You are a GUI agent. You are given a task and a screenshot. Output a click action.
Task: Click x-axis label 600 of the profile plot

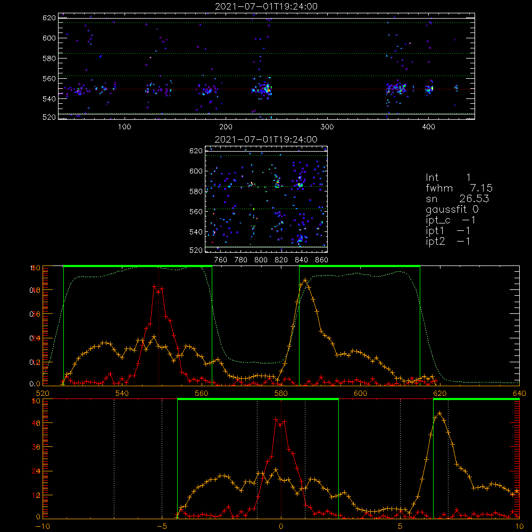coord(360,393)
